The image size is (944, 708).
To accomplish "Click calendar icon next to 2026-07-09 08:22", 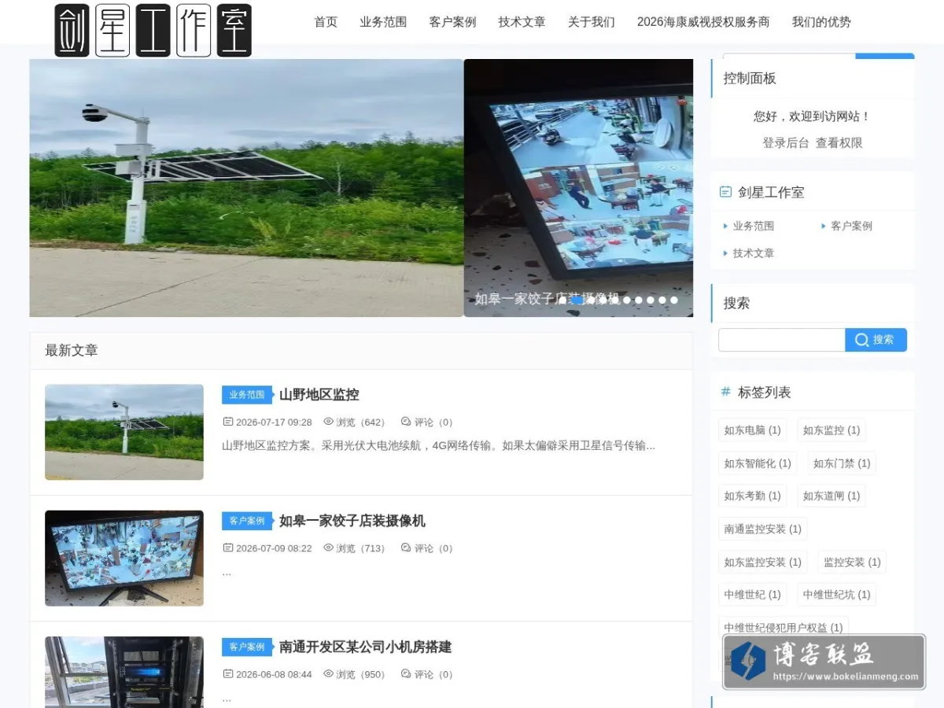I will point(228,548).
